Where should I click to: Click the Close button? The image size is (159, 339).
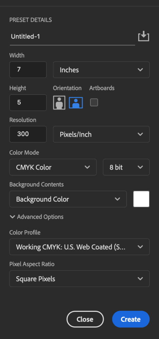point(85,319)
